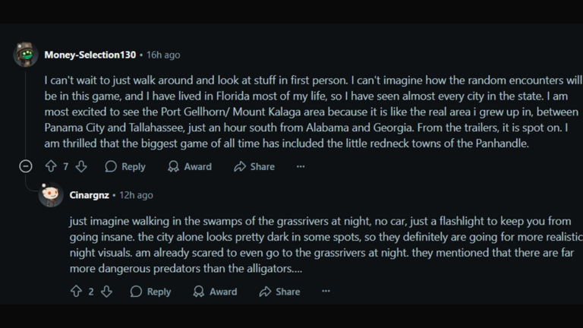Image resolution: width=583 pixels, height=328 pixels.
Task: Visit Cinargnz's user profile link
Action: point(90,195)
